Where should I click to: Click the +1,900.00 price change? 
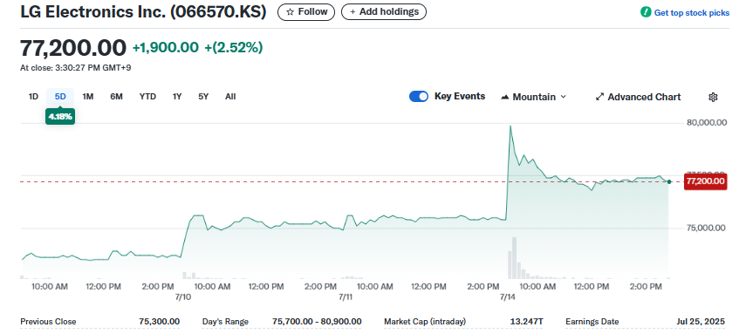point(166,48)
